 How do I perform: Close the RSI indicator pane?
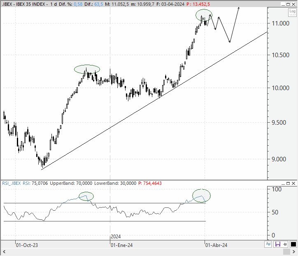293,184
